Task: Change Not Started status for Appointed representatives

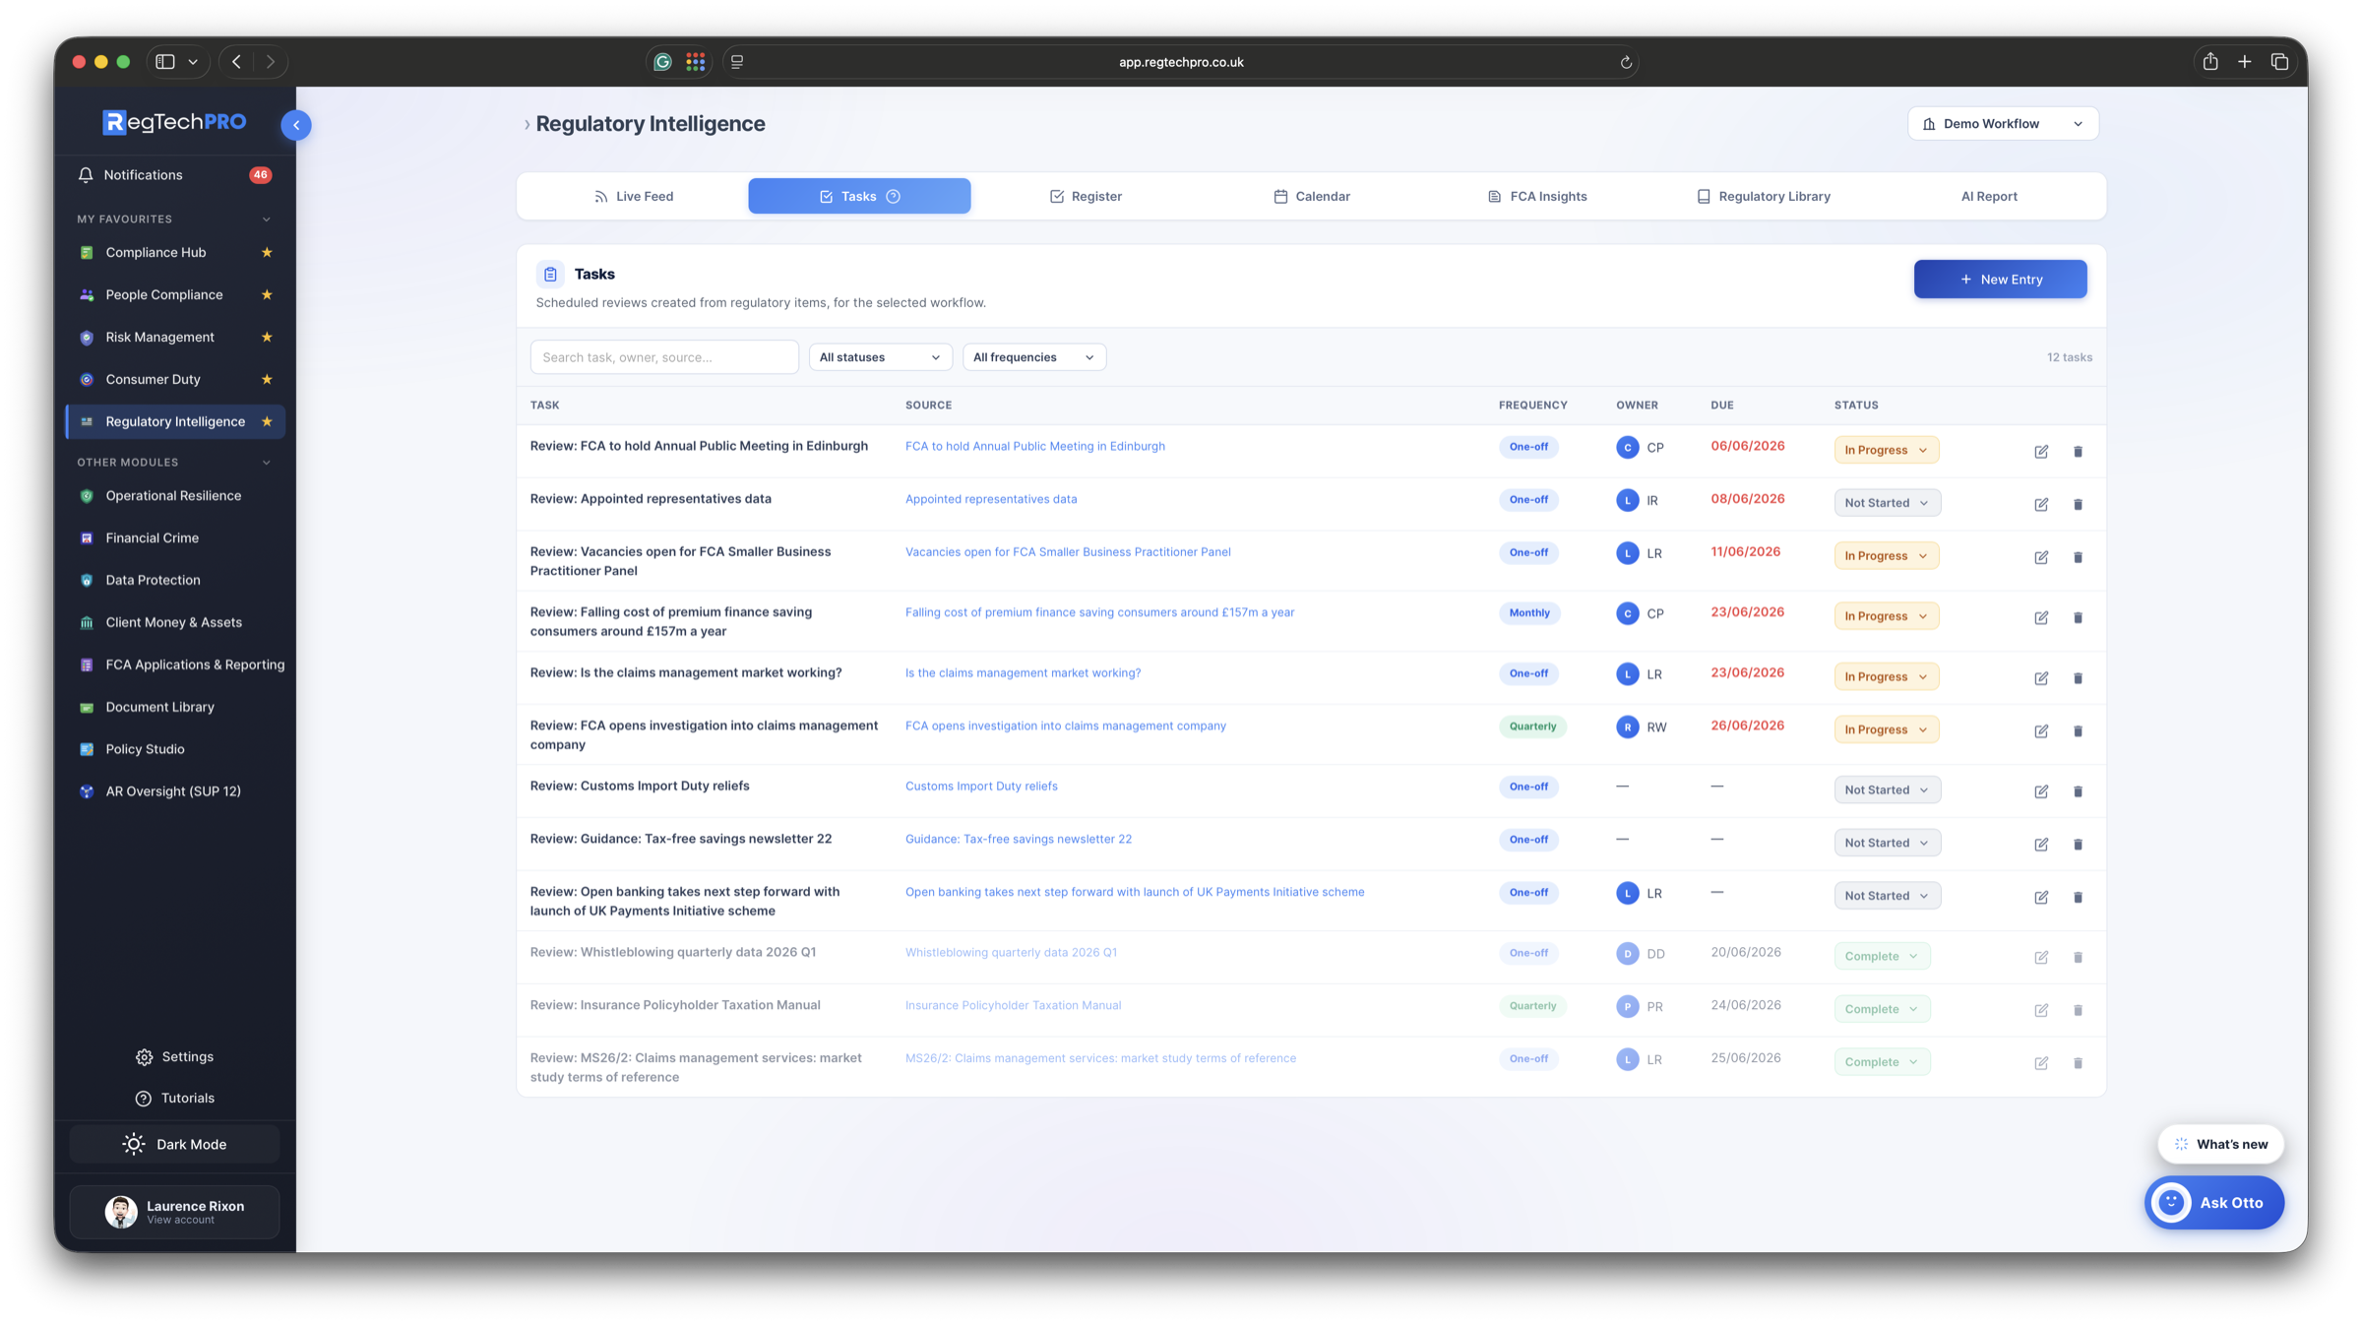Action: pyautogui.click(x=1887, y=503)
